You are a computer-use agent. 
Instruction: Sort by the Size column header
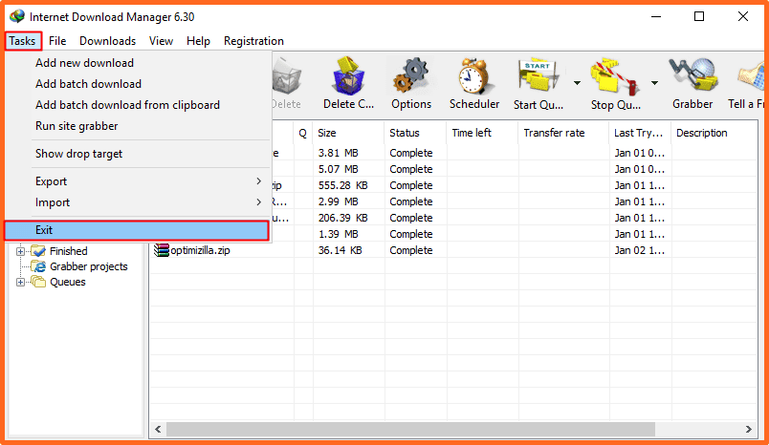[x=349, y=133]
